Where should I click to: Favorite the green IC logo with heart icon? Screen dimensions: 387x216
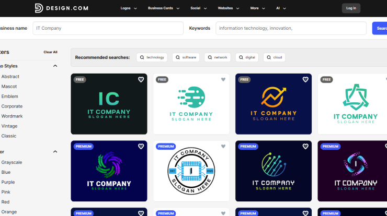click(x=141, y=80)
